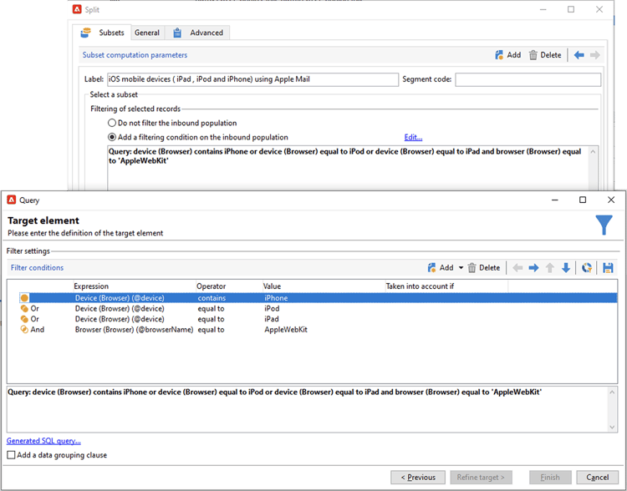
Task: Click Device expression in the iPod row
Action: click(120, 308)
